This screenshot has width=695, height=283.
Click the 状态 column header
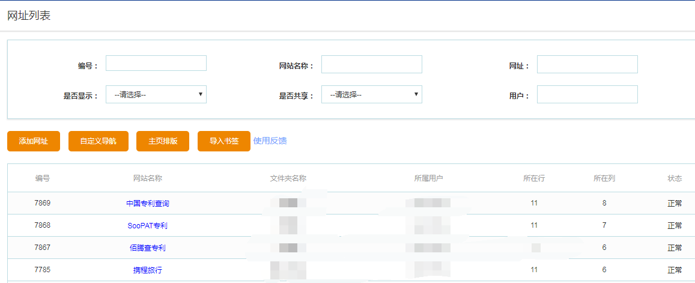675,178
